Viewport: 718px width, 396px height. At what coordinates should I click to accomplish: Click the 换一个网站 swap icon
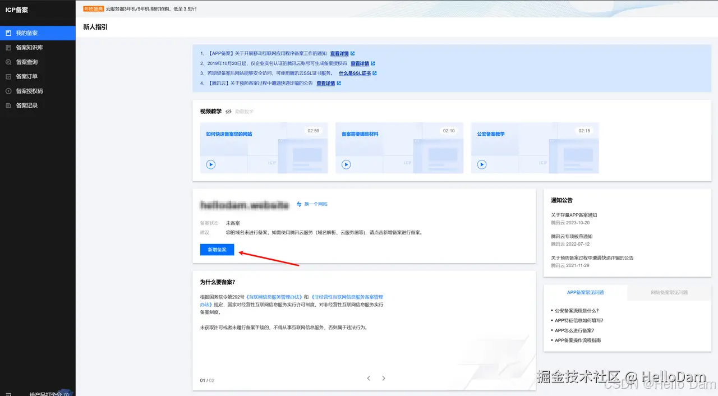(x=298, y=204)
